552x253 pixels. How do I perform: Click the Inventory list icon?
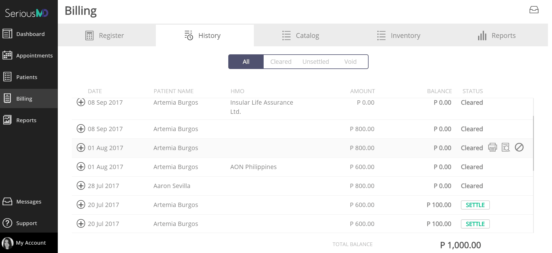point(381,36)
